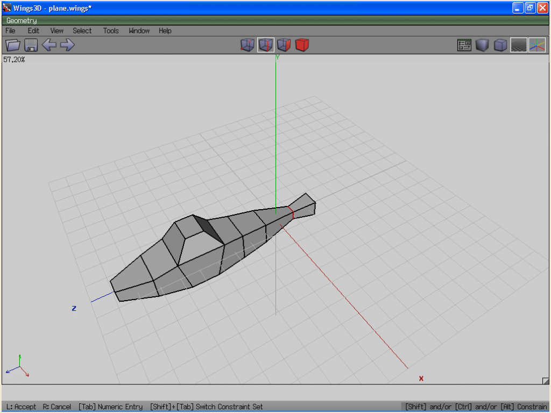This screenshot has width=551, height=413.
Task: Open the preferences list icon in toolbar
Action: pos(464,45)
